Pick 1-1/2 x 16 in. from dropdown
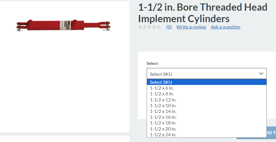 coord(163,117)
